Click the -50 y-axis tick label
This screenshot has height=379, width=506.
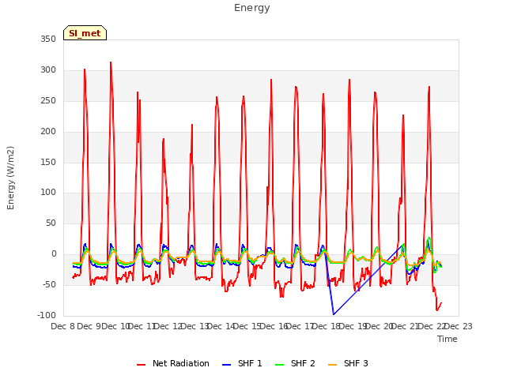point(50,285)
